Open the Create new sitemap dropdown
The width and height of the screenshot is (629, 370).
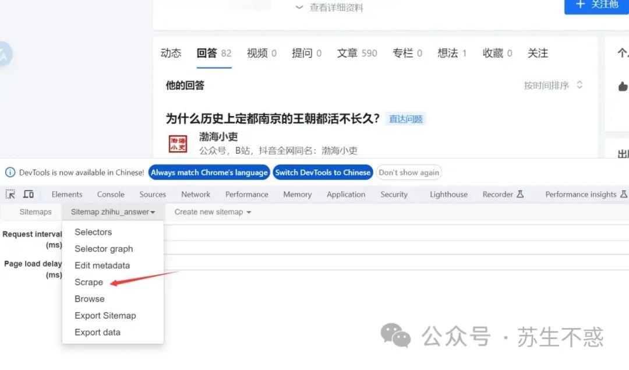[211, 212]
